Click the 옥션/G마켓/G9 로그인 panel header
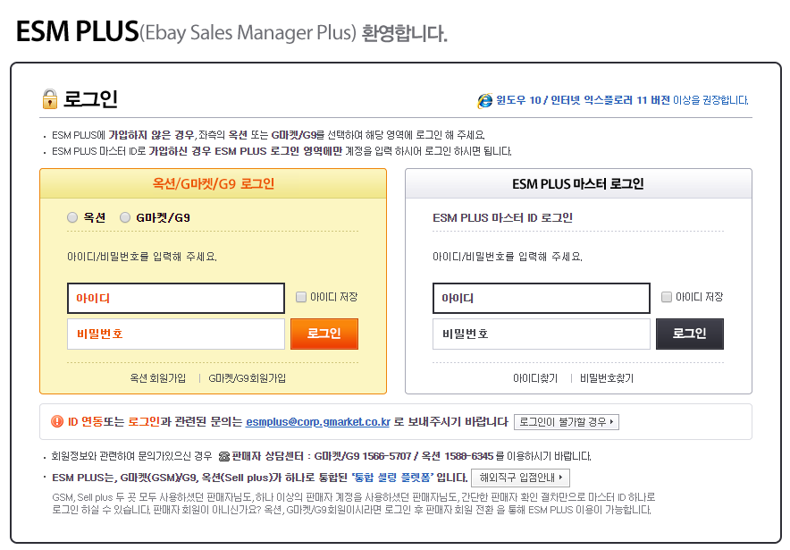Image resolution: width=790 pixels, height=550 pixels. click(x=213, y=183)
